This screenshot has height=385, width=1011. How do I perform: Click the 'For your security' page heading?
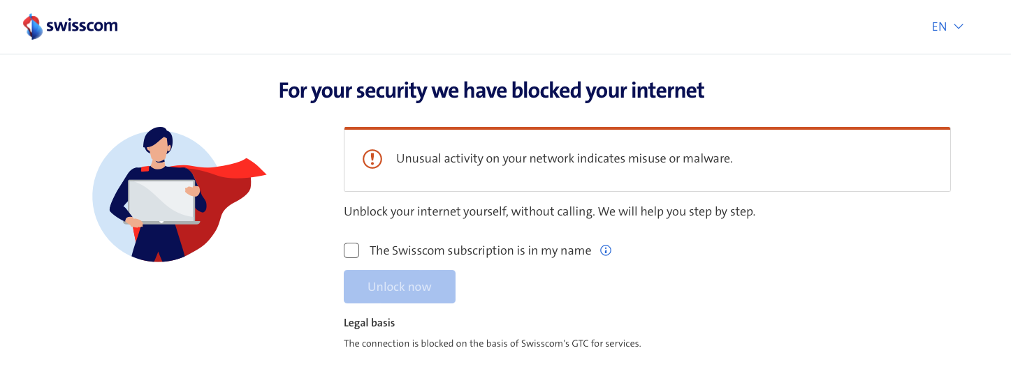pos(491,91)
